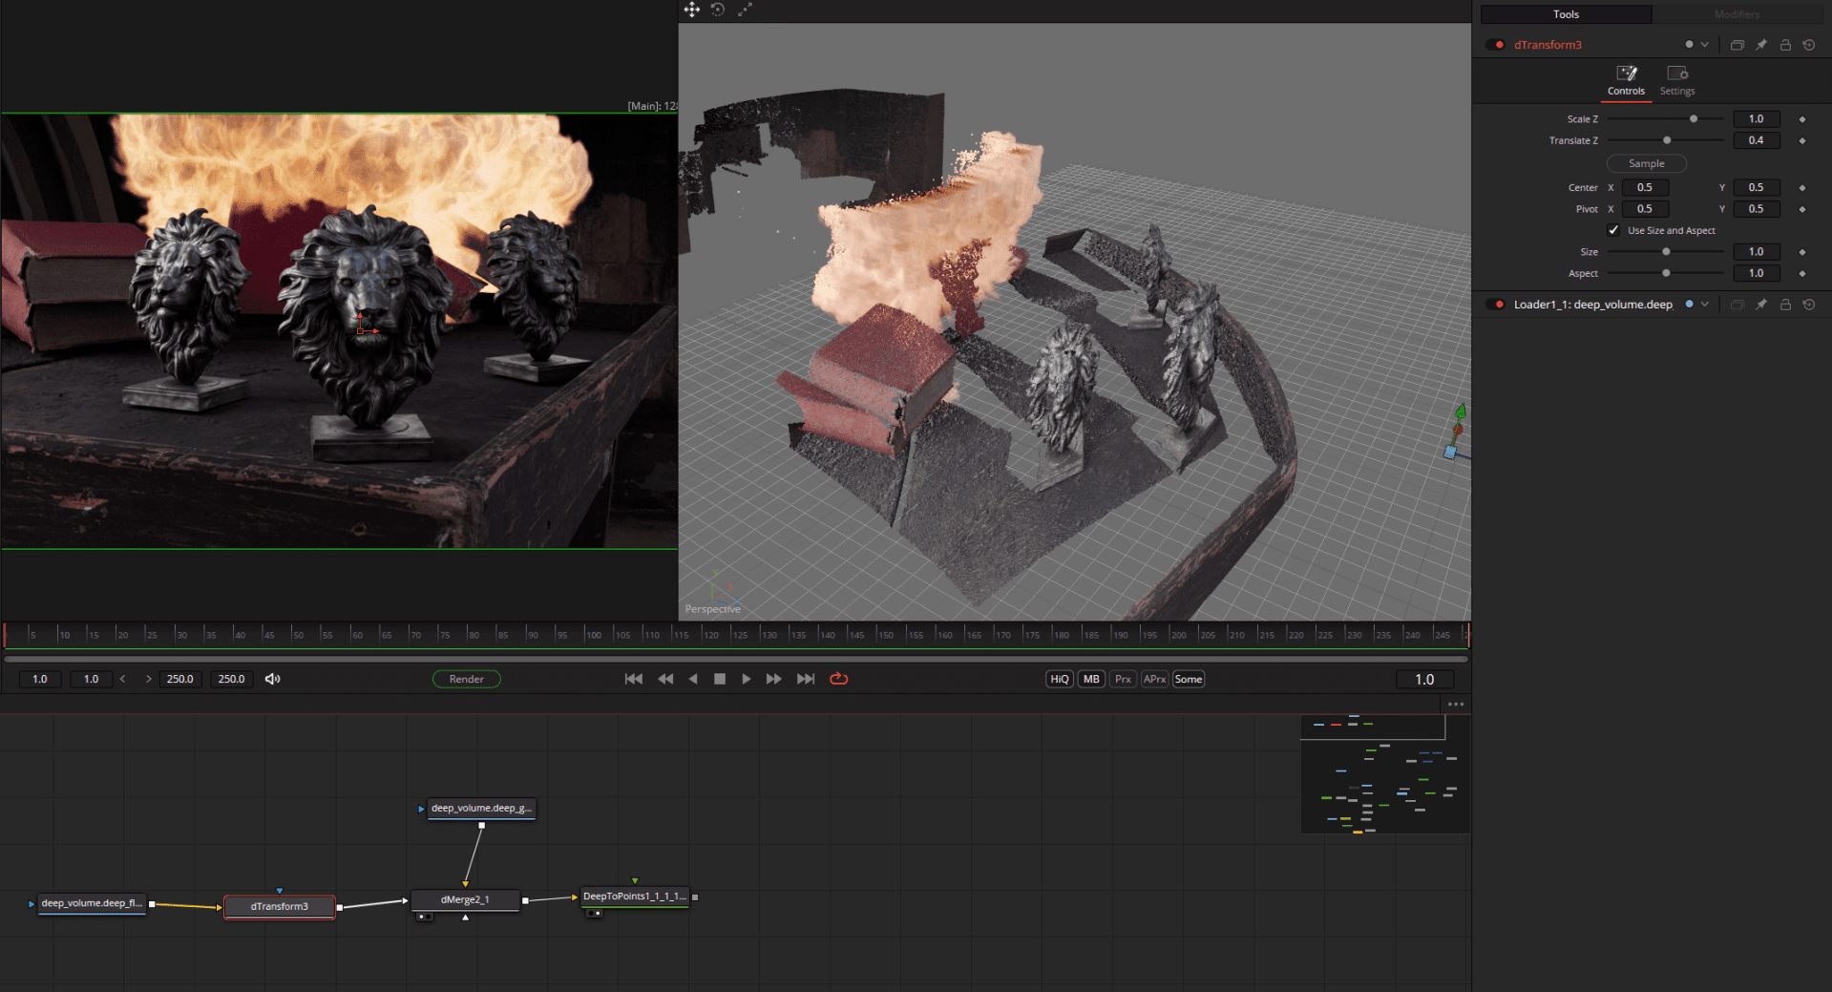Switch to the Settings tab for dTransform3
Screen dimensions: 1832x992
click(x=1676, y=80)
